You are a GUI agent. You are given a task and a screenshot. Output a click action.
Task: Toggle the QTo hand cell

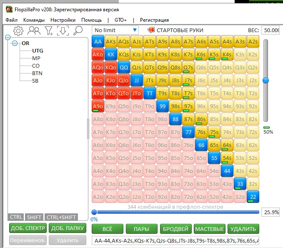tap(124, 93)
